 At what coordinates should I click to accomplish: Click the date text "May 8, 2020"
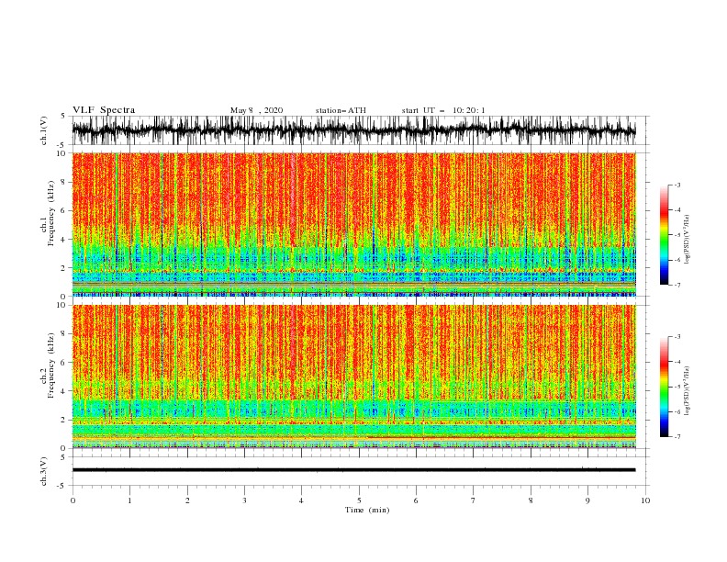[x=256, y=110]
